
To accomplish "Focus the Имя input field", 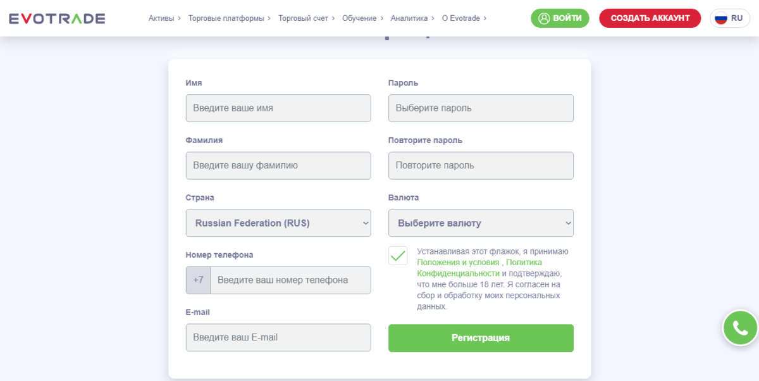I will tap(278, 108).
